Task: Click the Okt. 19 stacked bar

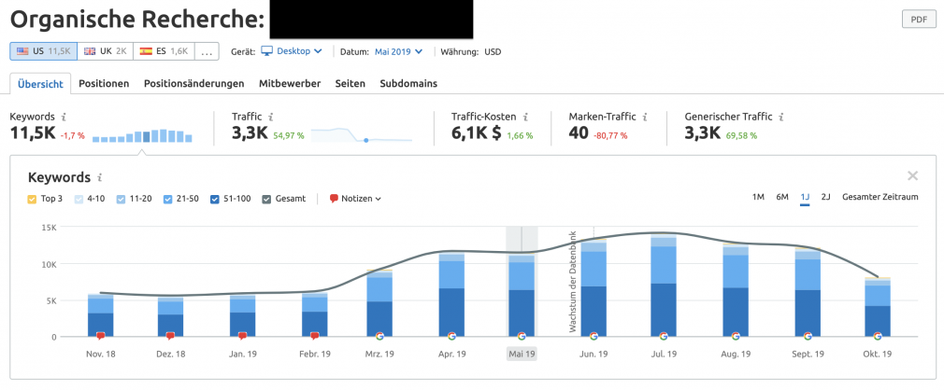Action: click(x=878, y=307)
